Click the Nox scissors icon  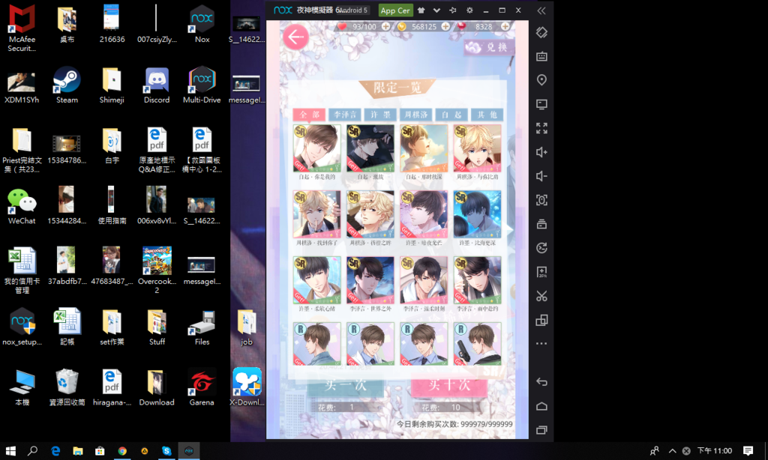coord(541,296)
